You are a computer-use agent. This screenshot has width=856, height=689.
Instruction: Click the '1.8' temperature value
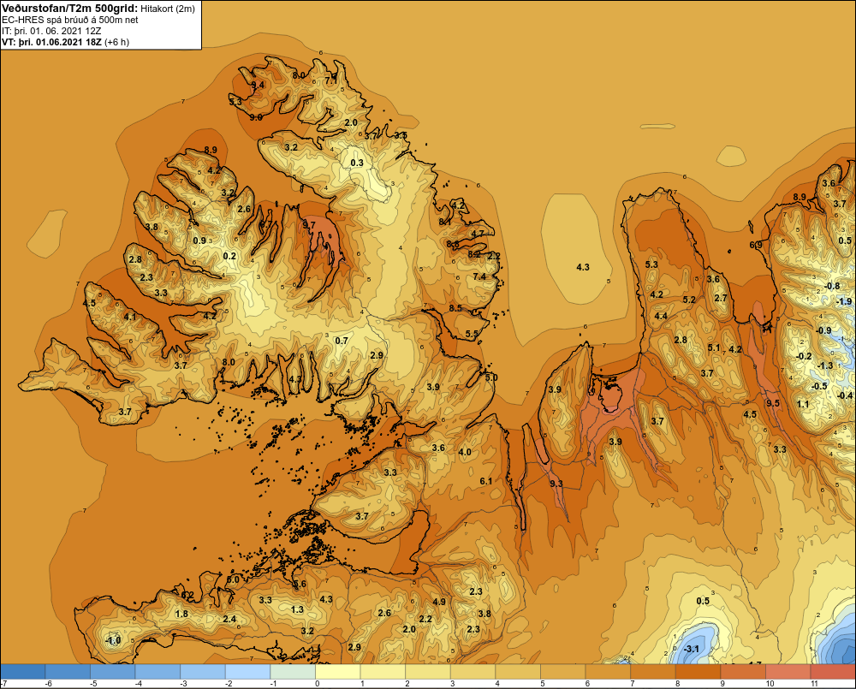tap(181, 614)
